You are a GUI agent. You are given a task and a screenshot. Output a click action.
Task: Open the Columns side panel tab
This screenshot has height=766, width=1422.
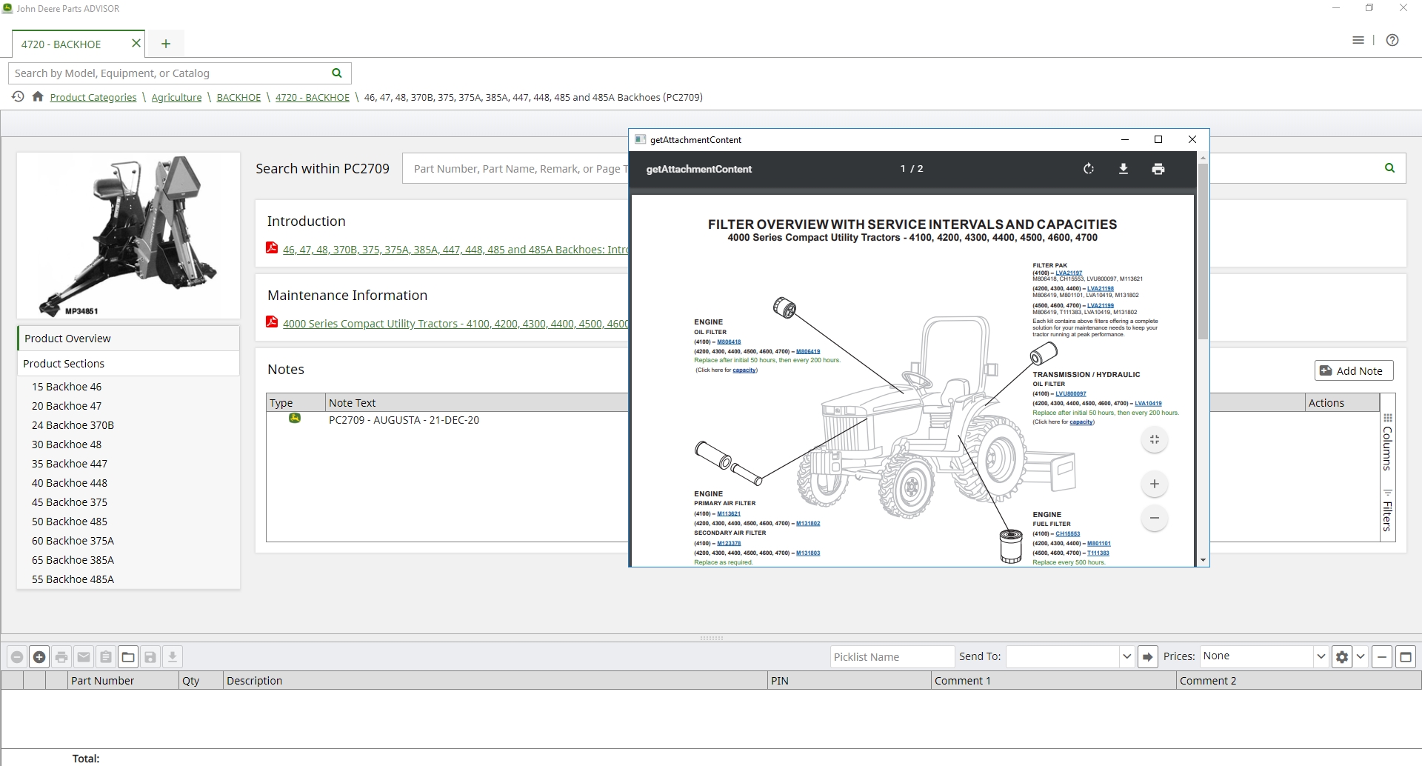1388,442
